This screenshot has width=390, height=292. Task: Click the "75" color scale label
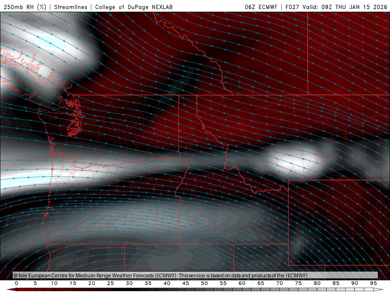(x=298, y=283)
